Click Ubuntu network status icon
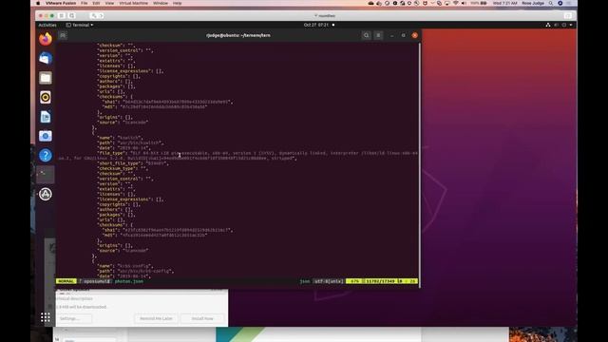This screenshot has height=342, width=608. [548, 25]
